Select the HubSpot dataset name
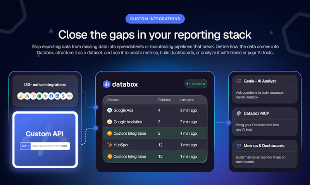Screen dimensions: 310x185 (x=121, y=145)
